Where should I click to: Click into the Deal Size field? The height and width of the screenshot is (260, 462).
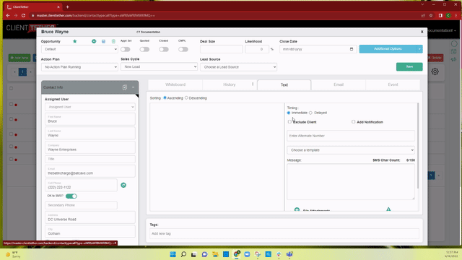pos(222,49)
